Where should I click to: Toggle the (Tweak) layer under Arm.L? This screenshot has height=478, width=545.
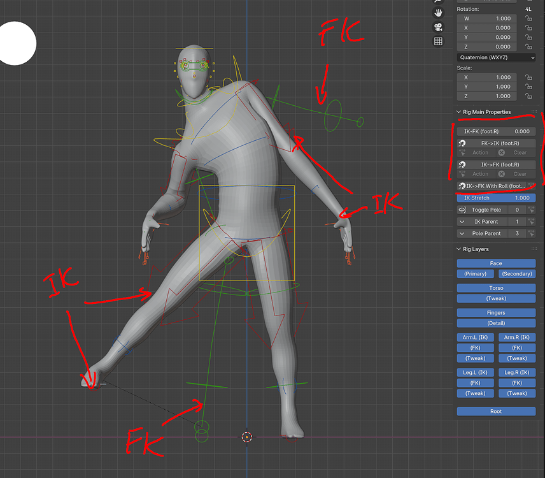475,358
